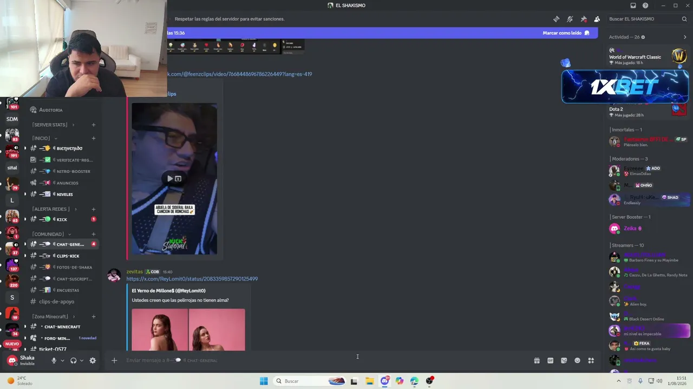Expand the Zona Minecraft category
693x389 pixels.
point(54,317)
